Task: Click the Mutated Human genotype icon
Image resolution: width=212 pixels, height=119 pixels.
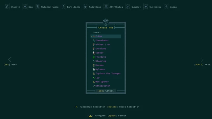Action: coord(37,7)
